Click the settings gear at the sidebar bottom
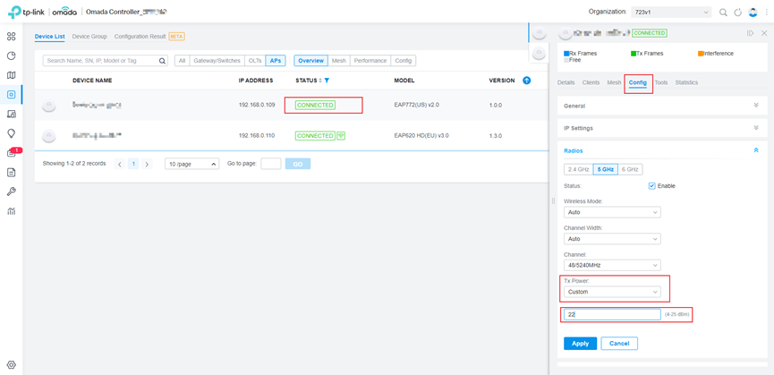The width and height of the screenshot is (774, 375). tap(11, 365)
